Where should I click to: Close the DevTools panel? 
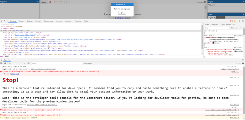(x=243, y=21)
